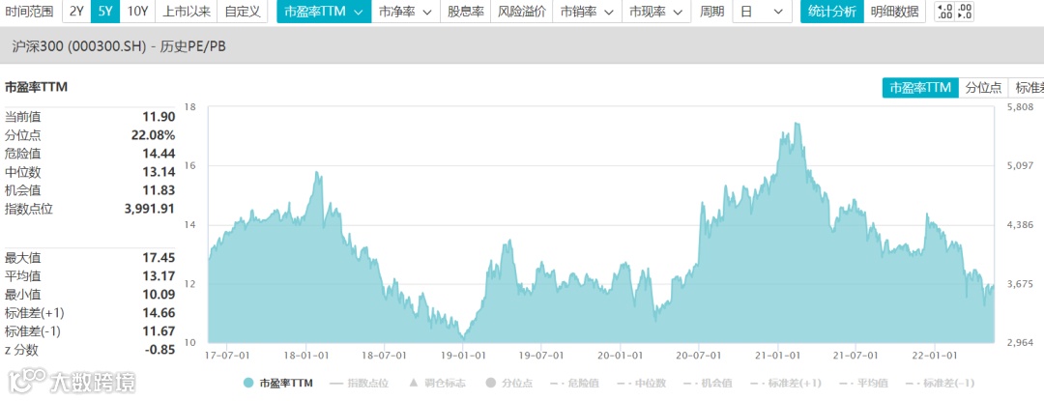Image resolution: width=1044 pixels, height=401 pixels.
Task: Toggle the 机会值 legend line
Action: click(x=707, y=383)
